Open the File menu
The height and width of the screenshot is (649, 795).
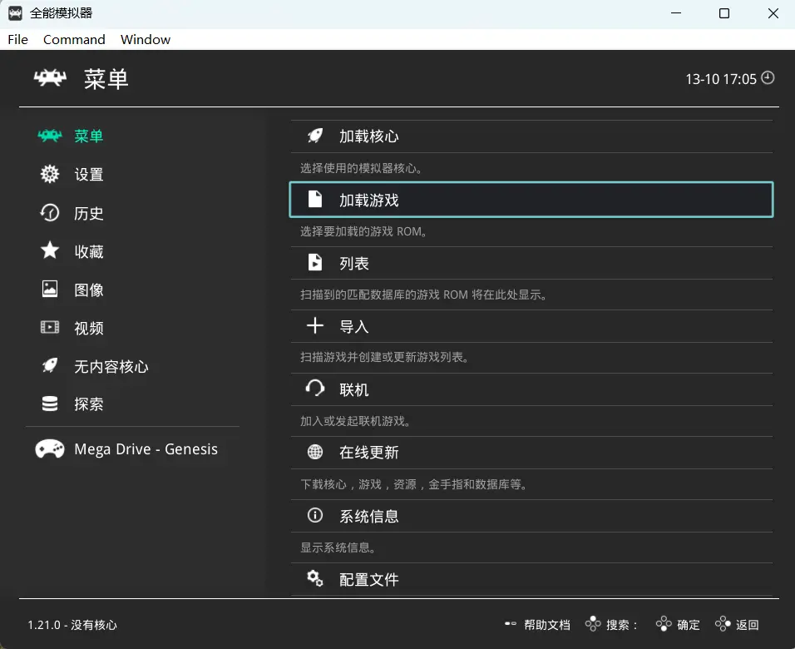pyautogui.click(x=17, y=39)
